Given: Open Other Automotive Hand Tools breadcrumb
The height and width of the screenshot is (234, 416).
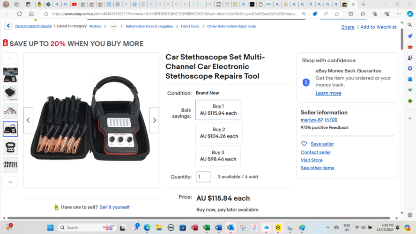Looking at the screenshot, I should click(x=231, y=26).
